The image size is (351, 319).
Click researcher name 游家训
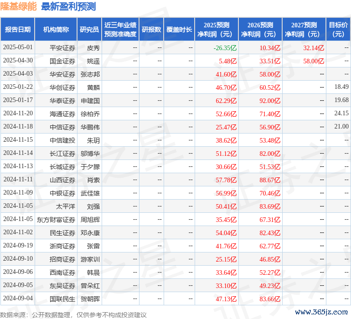coord(90,259)
